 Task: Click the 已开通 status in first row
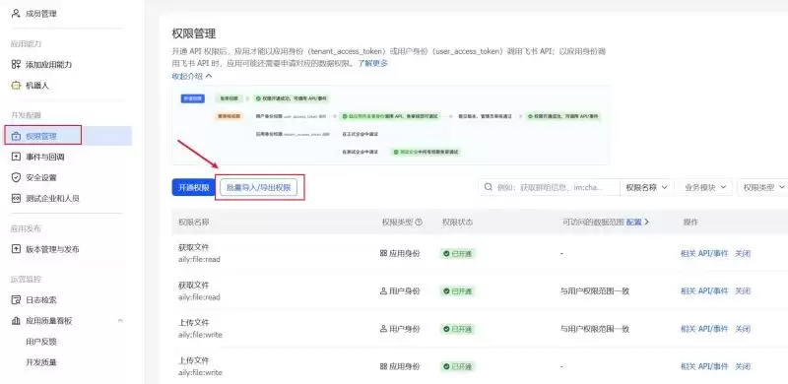point(457,253)
